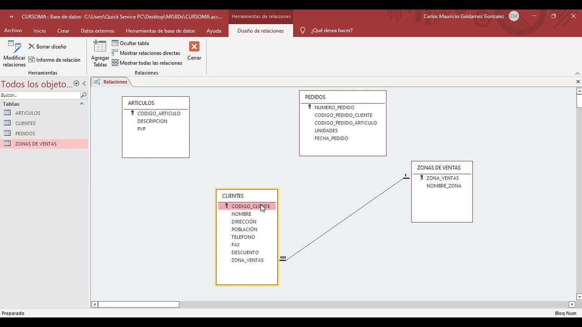Click the navigation search magnifier icon

pyautogui.click(x=84, y=95)
